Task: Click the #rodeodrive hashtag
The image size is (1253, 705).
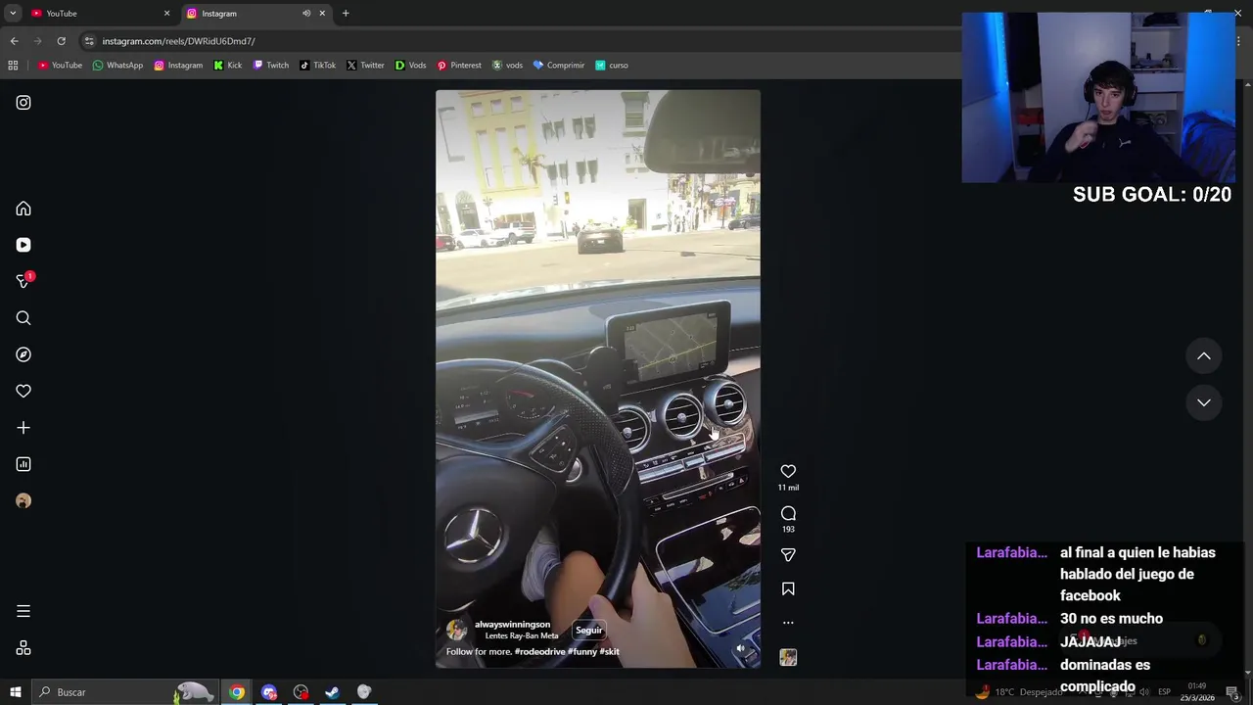Action: [539, 652]
